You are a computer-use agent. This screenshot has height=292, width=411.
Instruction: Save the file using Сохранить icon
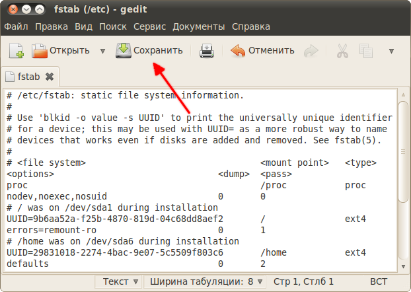click(x=123, y=50)
